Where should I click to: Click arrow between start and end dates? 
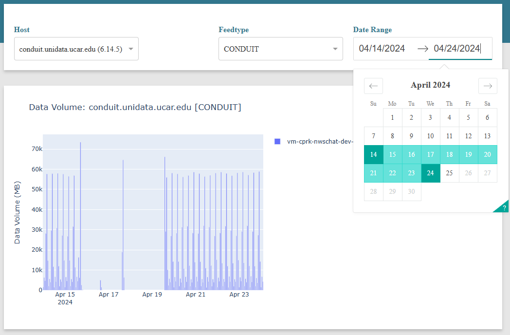pyautogui.click(x=423, y=49)
